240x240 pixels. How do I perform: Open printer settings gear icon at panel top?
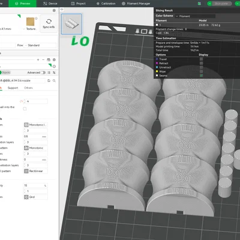(x=54, y=10)
